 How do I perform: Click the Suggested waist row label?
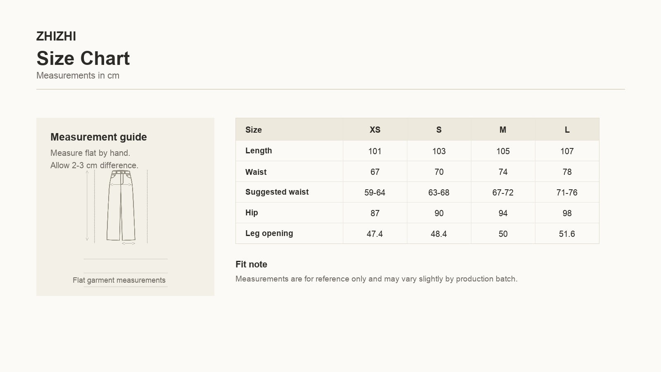(277, 192)
